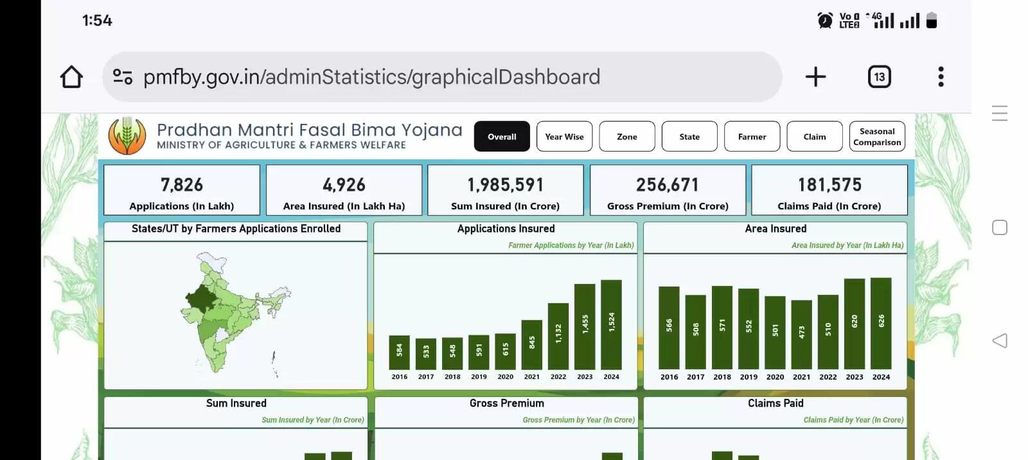Screen dimensions: 1028x460
Task: Tap the 1:54 clock in status bar
Action: coord(97,21)
